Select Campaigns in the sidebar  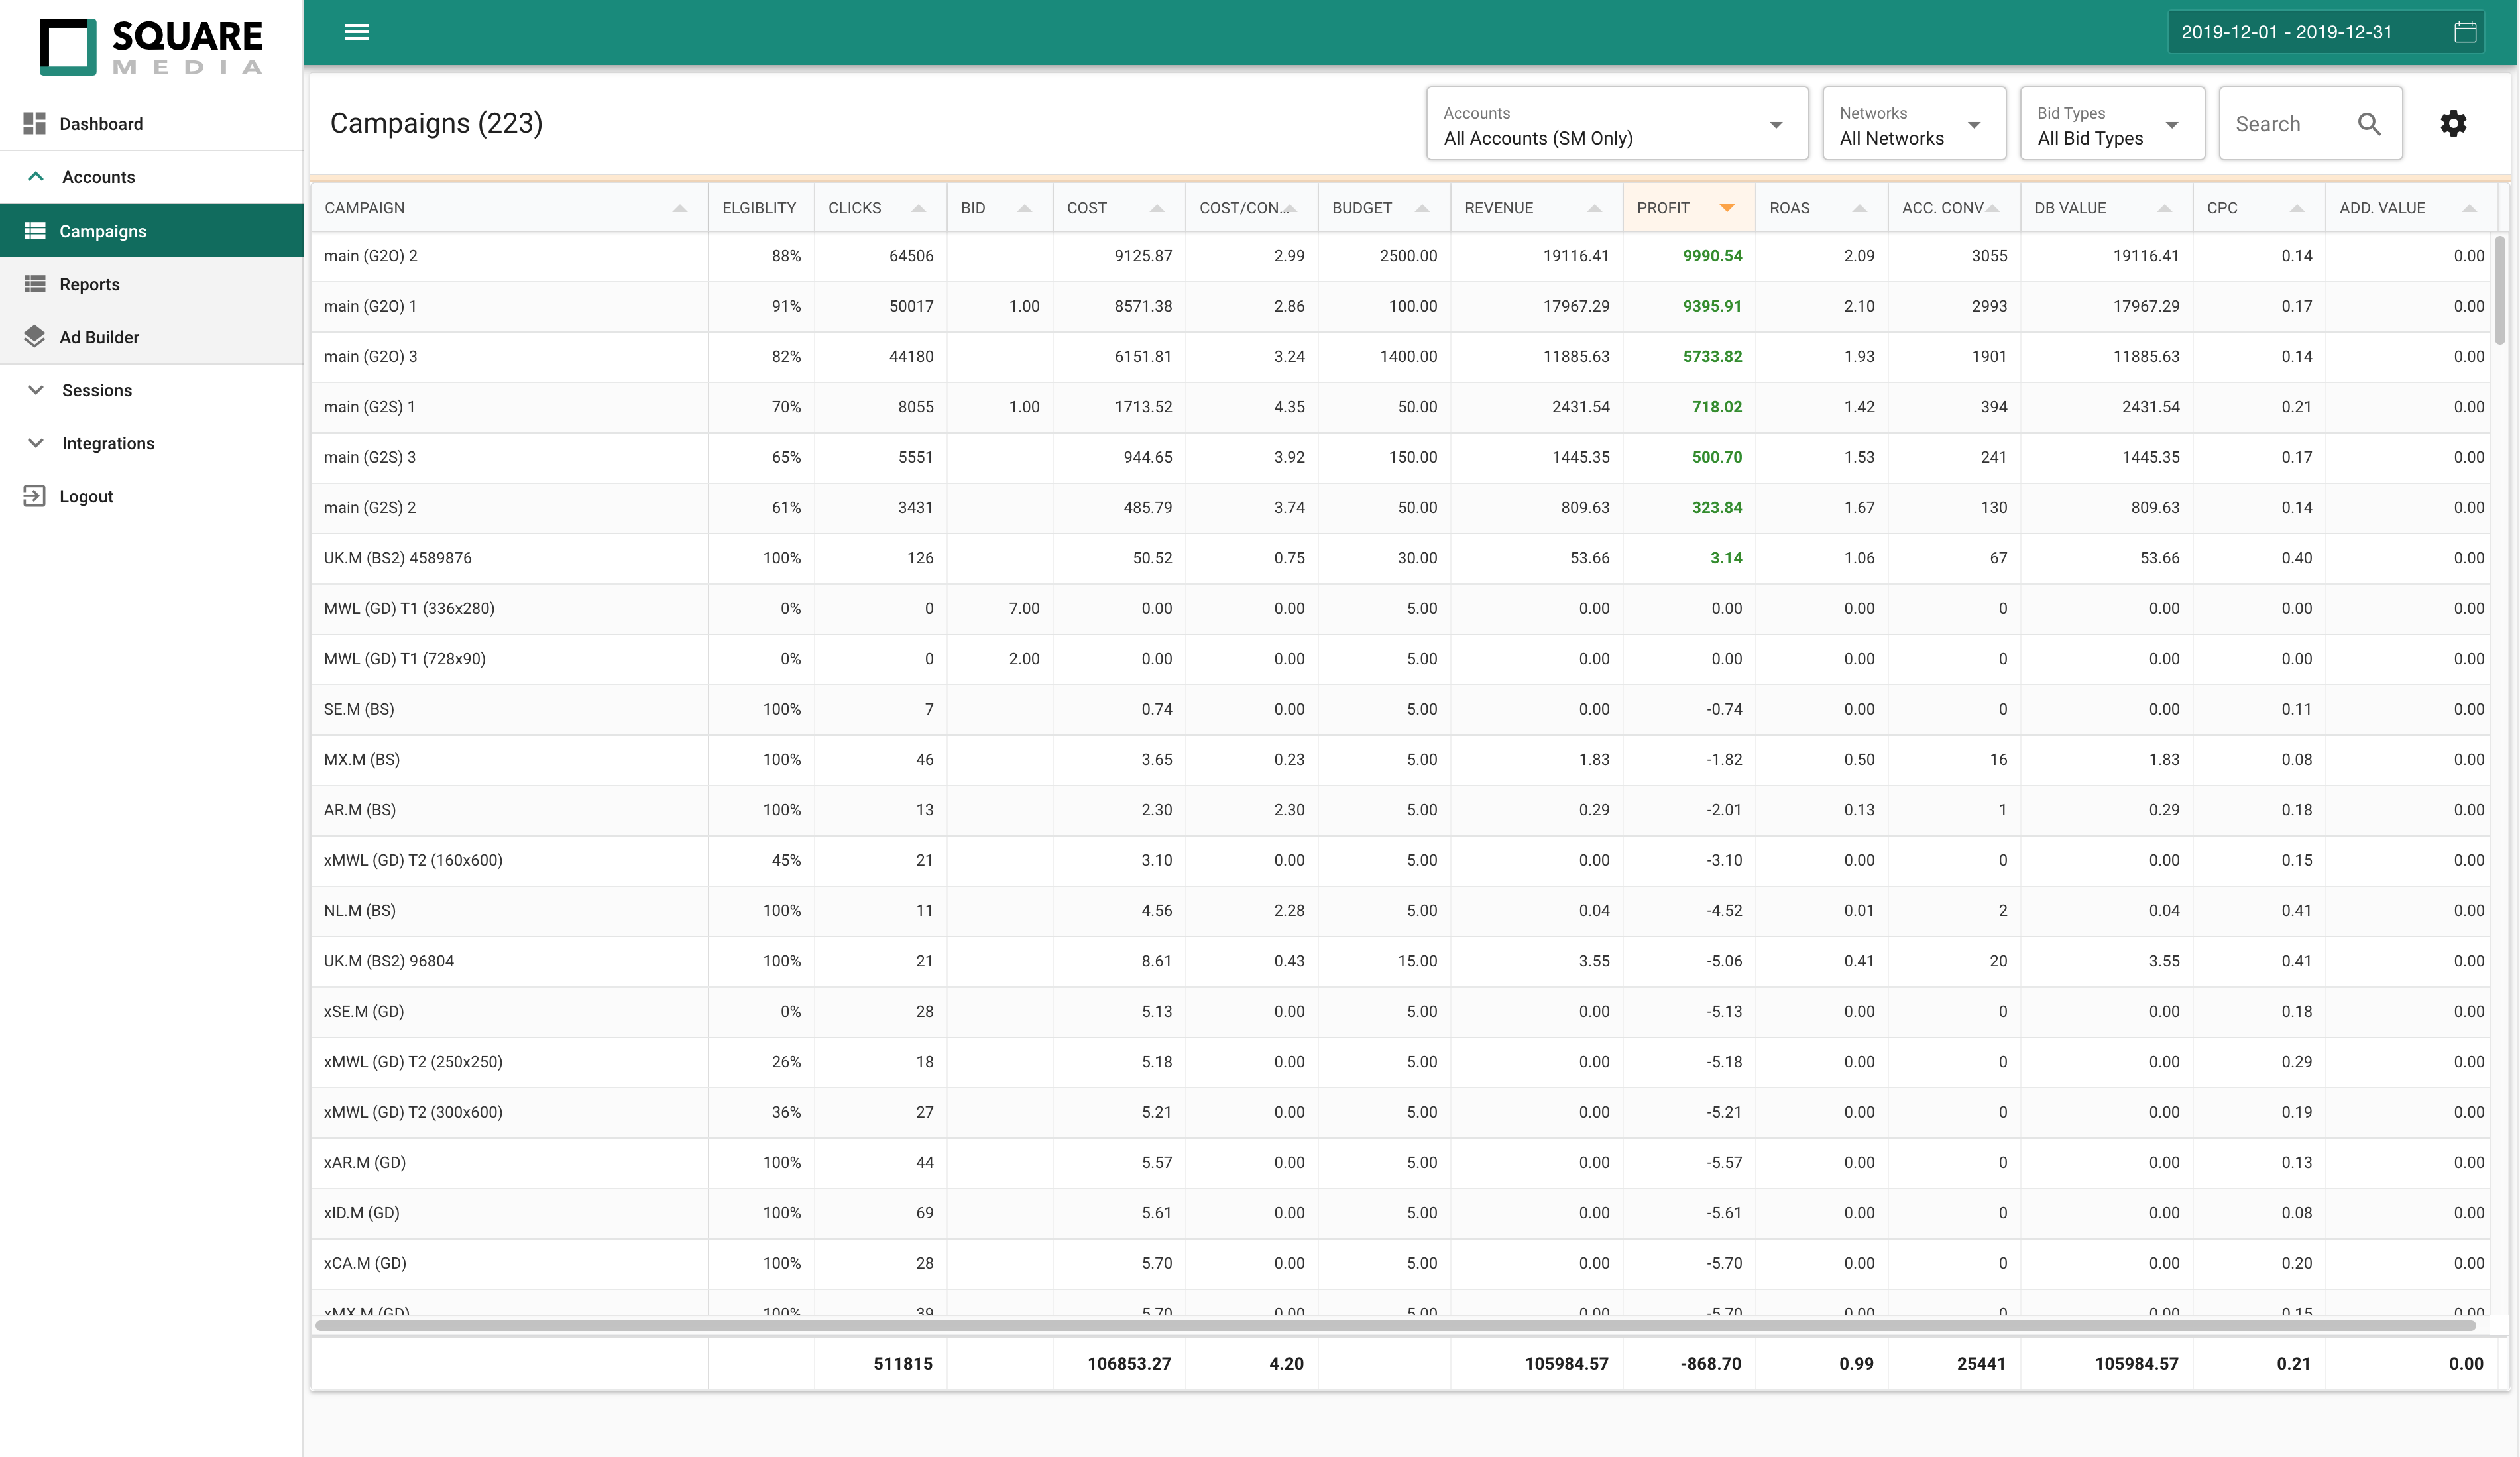pos(102,231)
